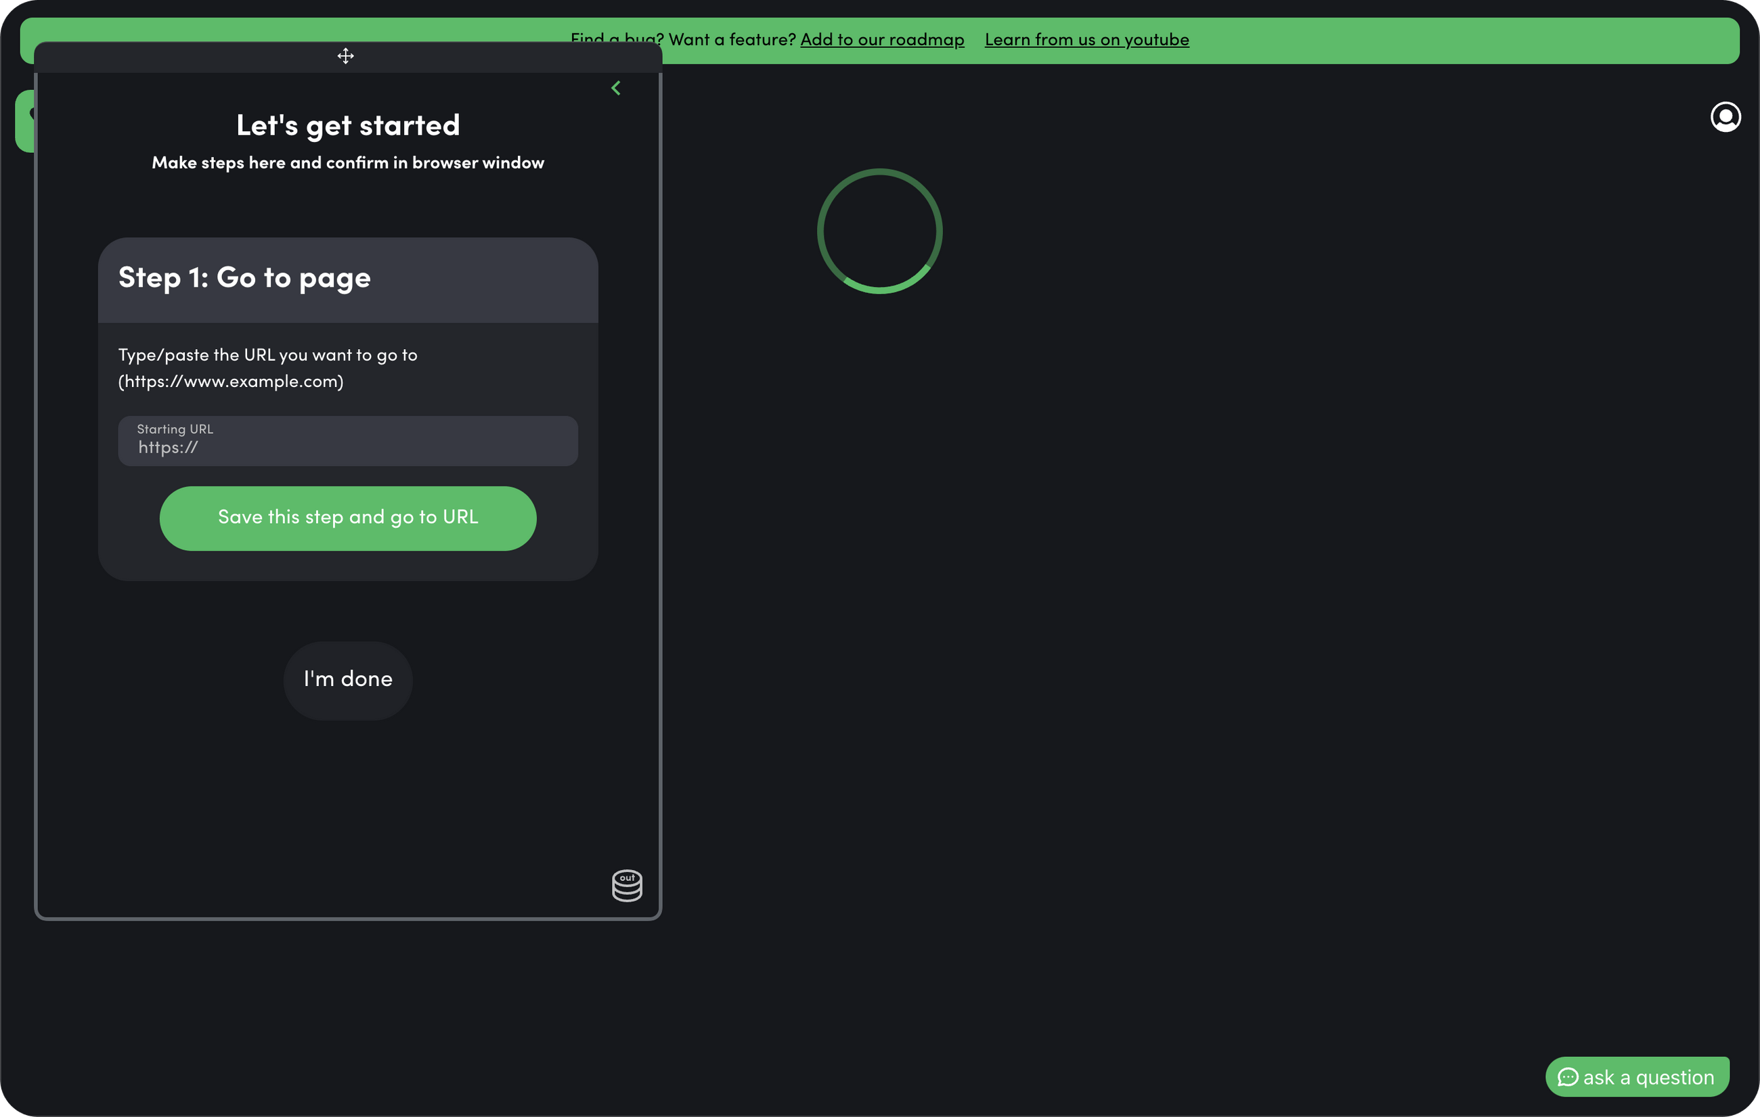
Task: Focus the Starting URL input field
Action: [x=348, y=448]
